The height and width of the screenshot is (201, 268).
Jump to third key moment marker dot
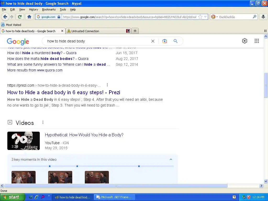click(x=139, y=166)
